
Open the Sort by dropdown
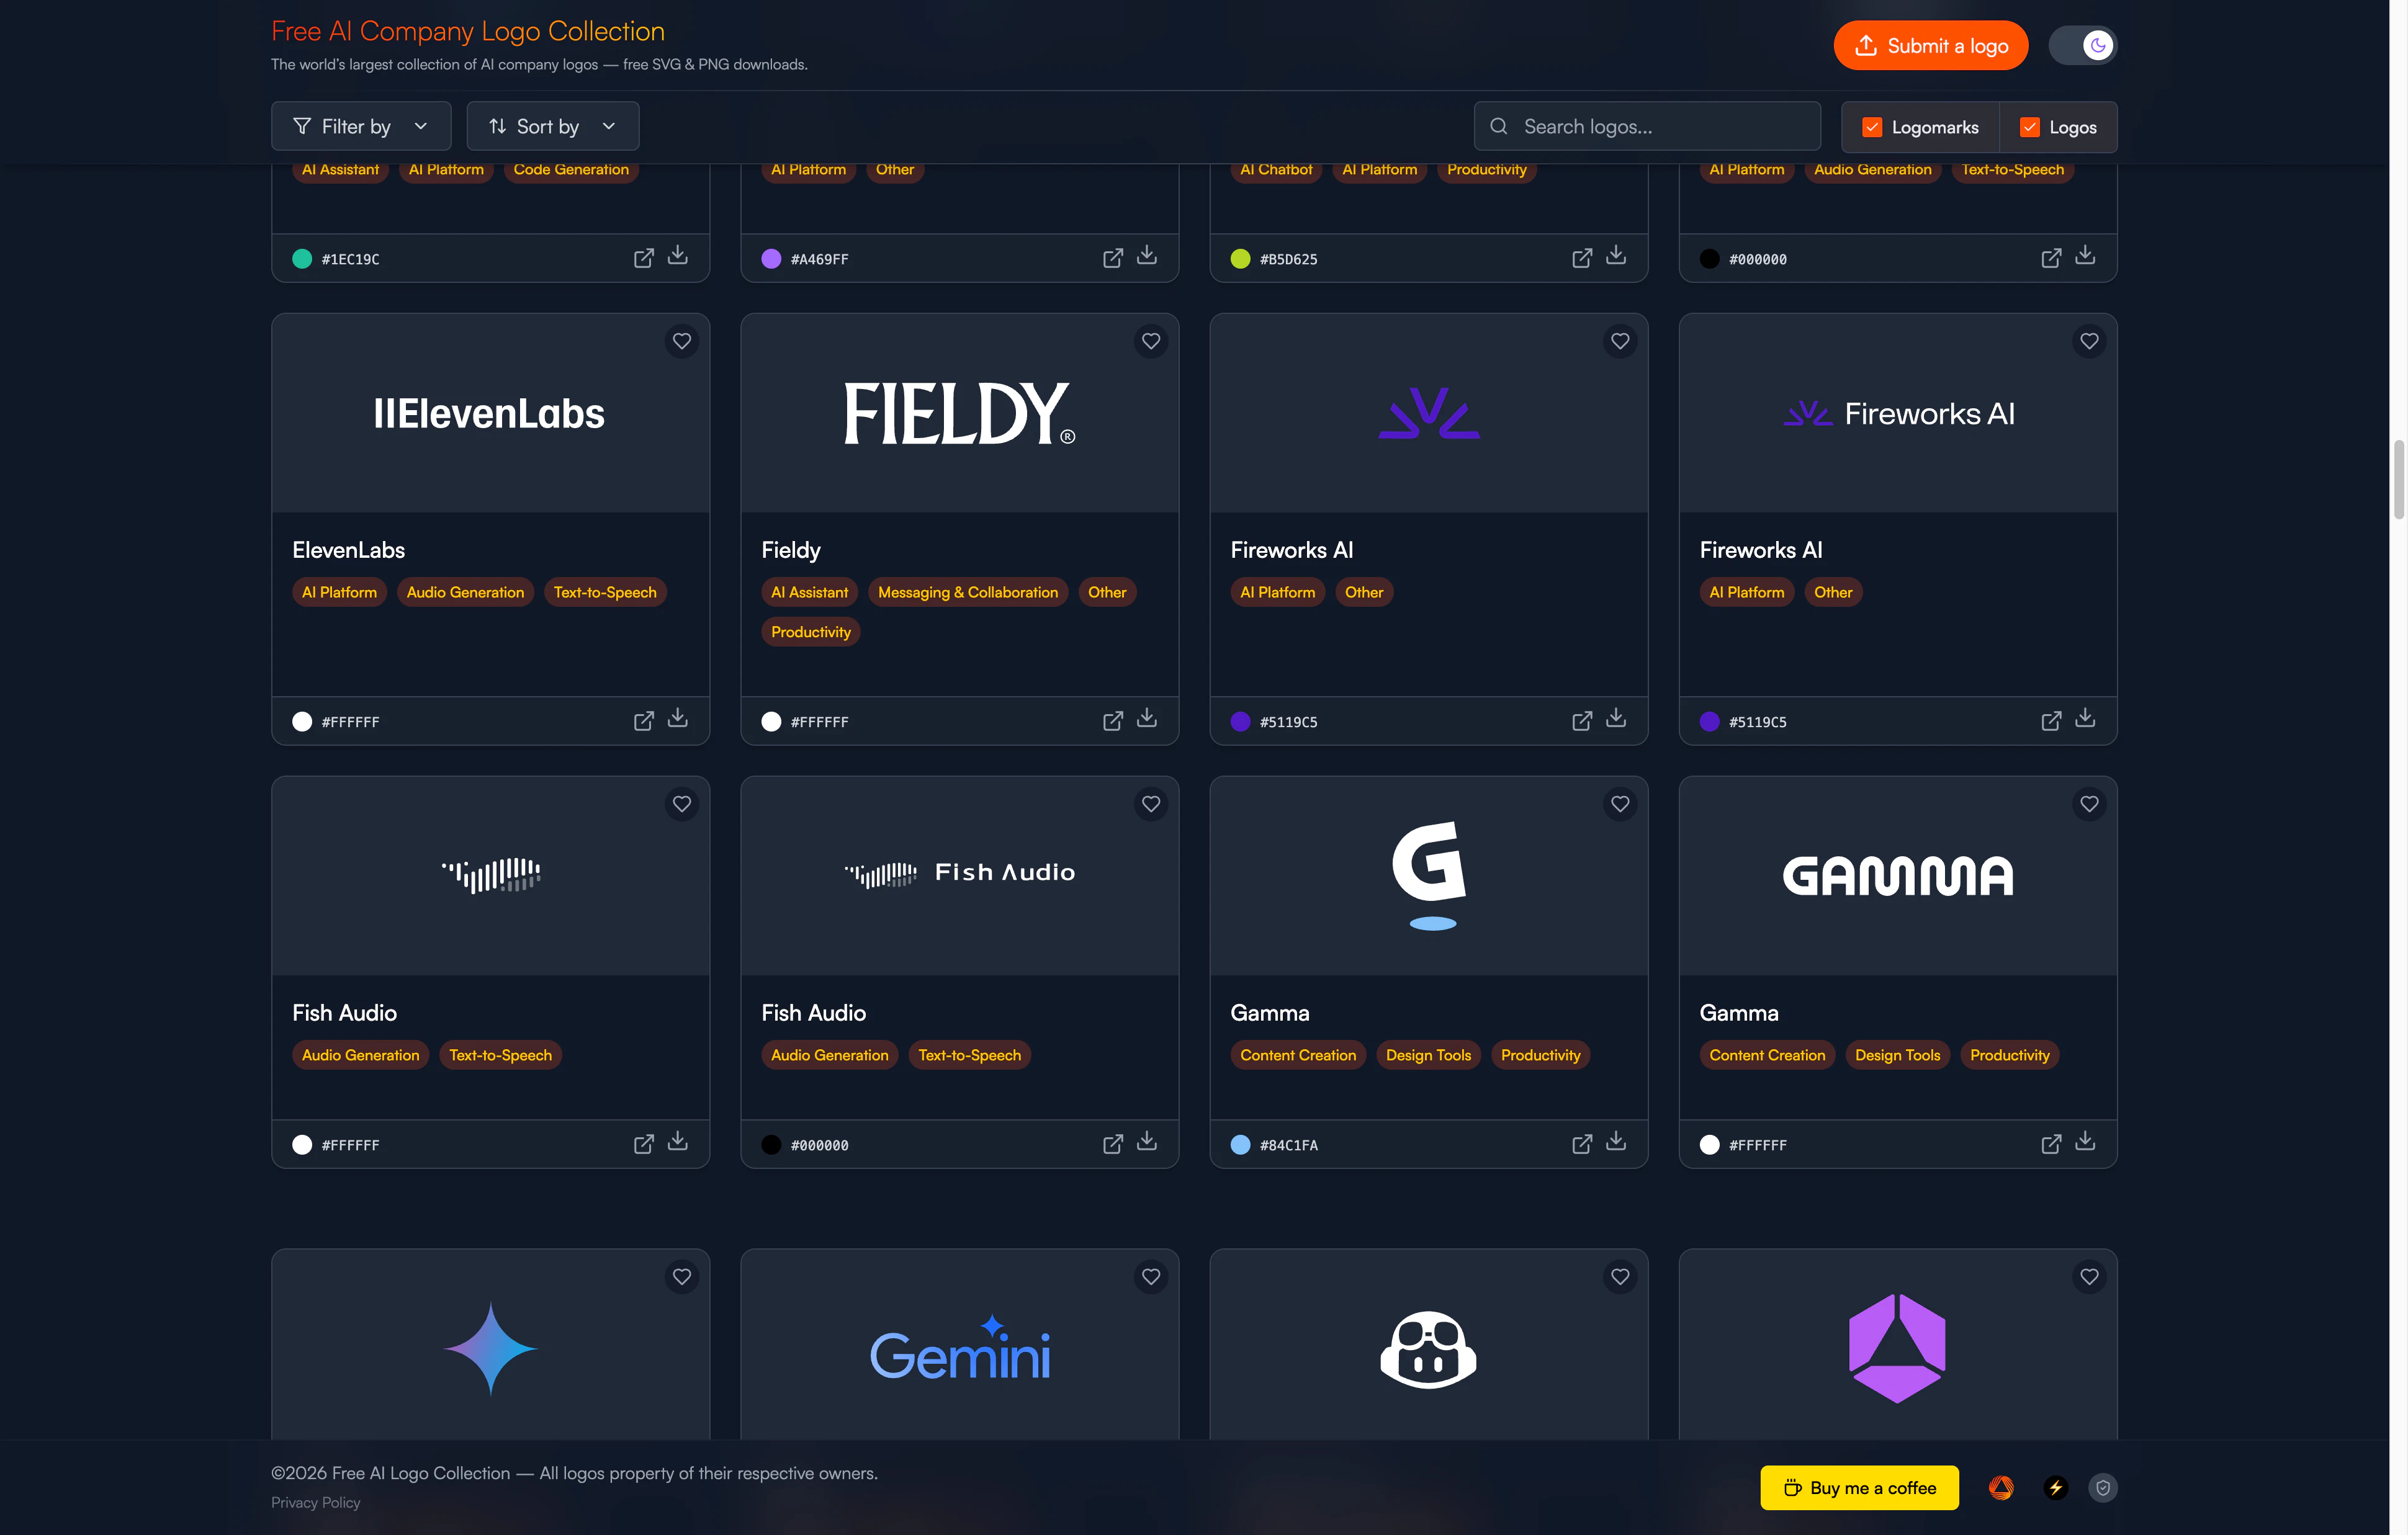552,126
